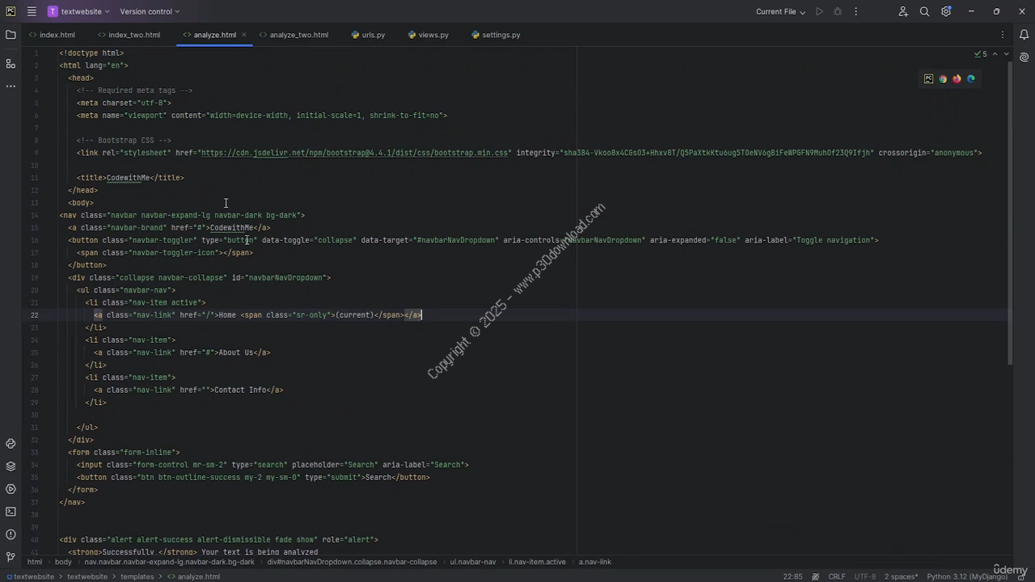1035x582 pixels.
Task: Click the title text 'CodewithMe' on line 11
Action: pyautogui.click(x=129, y=178)
